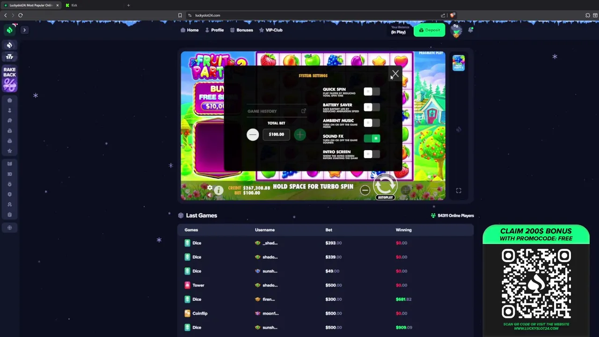599x337 pixels.
Task: Click the globe icon in the sidebar
Action: pyautogui.click(x=9, y=227)
